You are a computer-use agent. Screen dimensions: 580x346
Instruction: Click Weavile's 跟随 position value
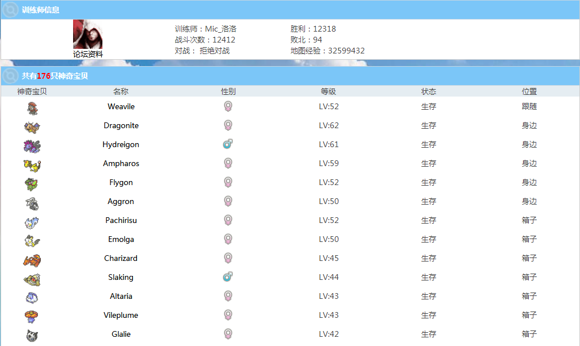tap(529, 106)
